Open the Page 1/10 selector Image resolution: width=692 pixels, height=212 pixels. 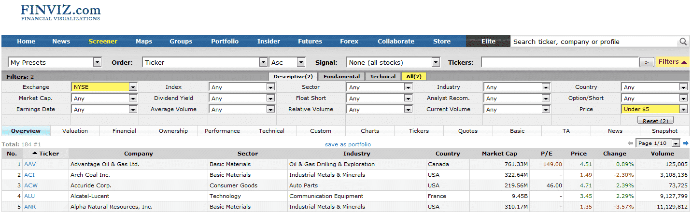[x=658, y=143]
